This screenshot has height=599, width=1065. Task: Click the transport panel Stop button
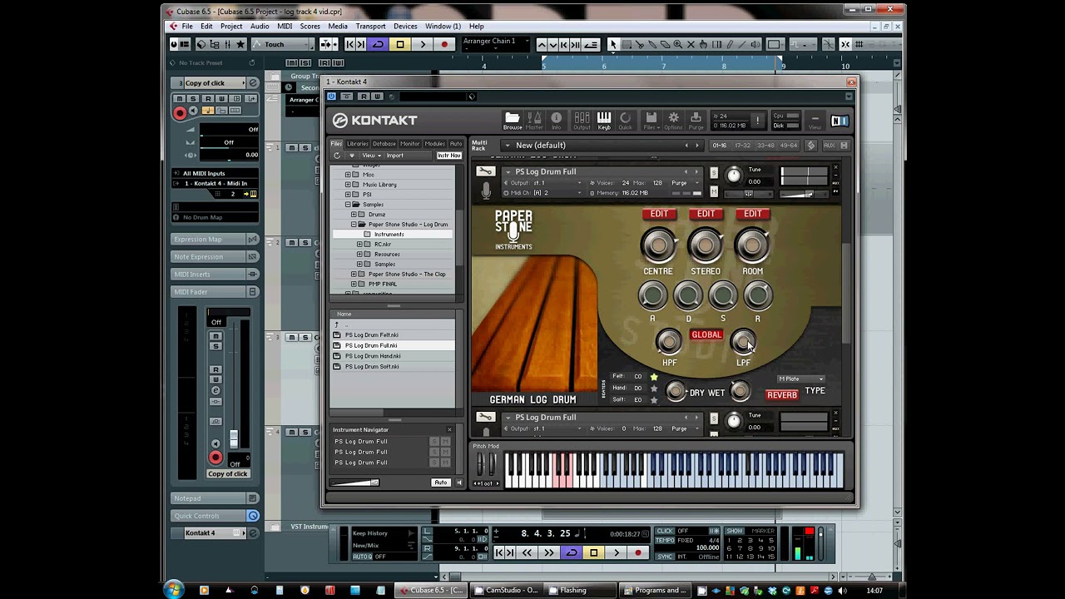593,552
